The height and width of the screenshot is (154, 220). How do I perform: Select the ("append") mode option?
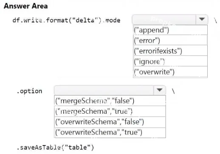[170, 30]
